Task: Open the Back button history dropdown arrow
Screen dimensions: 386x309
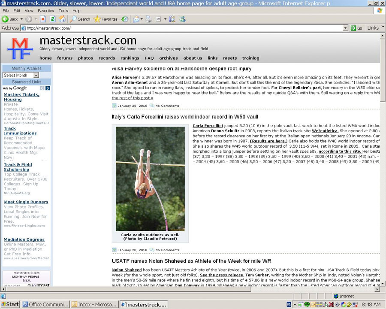Action: coord(21,19)
